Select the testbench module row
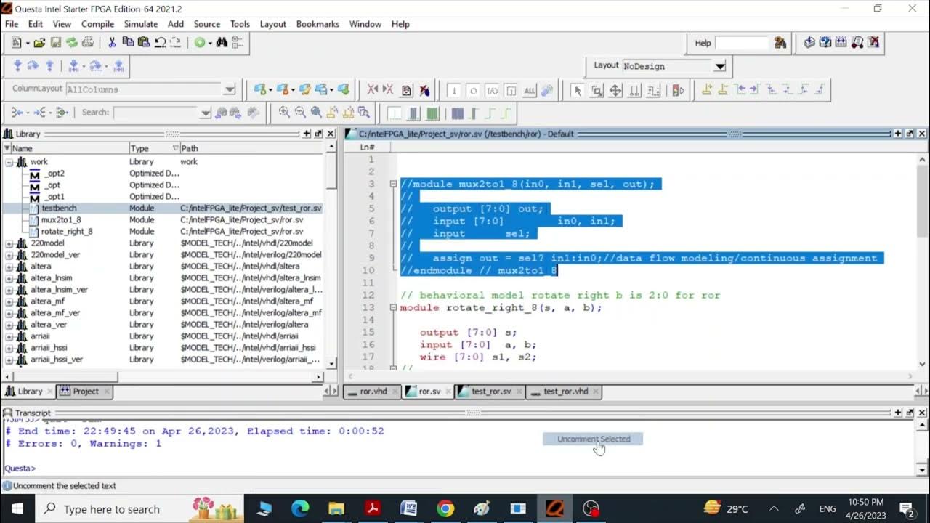The width and height of the screenshot is (930, 523). pos(163,208)
